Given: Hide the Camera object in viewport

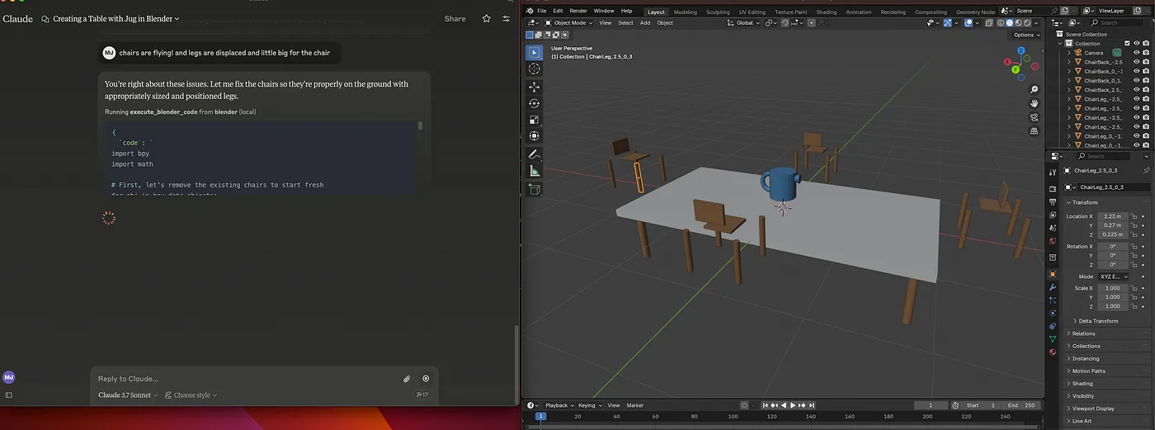Looking at the screenshot, I should (x=1137, y=53).
